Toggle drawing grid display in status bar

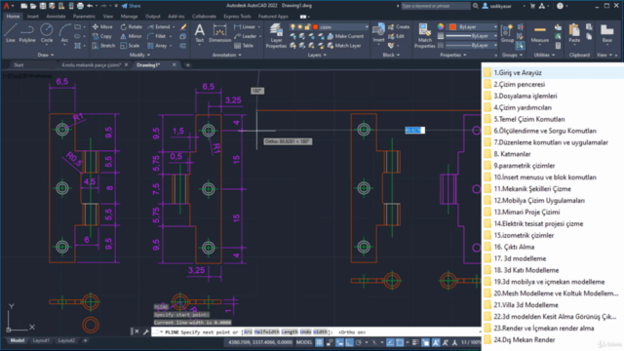pyautogui.click(x=319, y=342)
